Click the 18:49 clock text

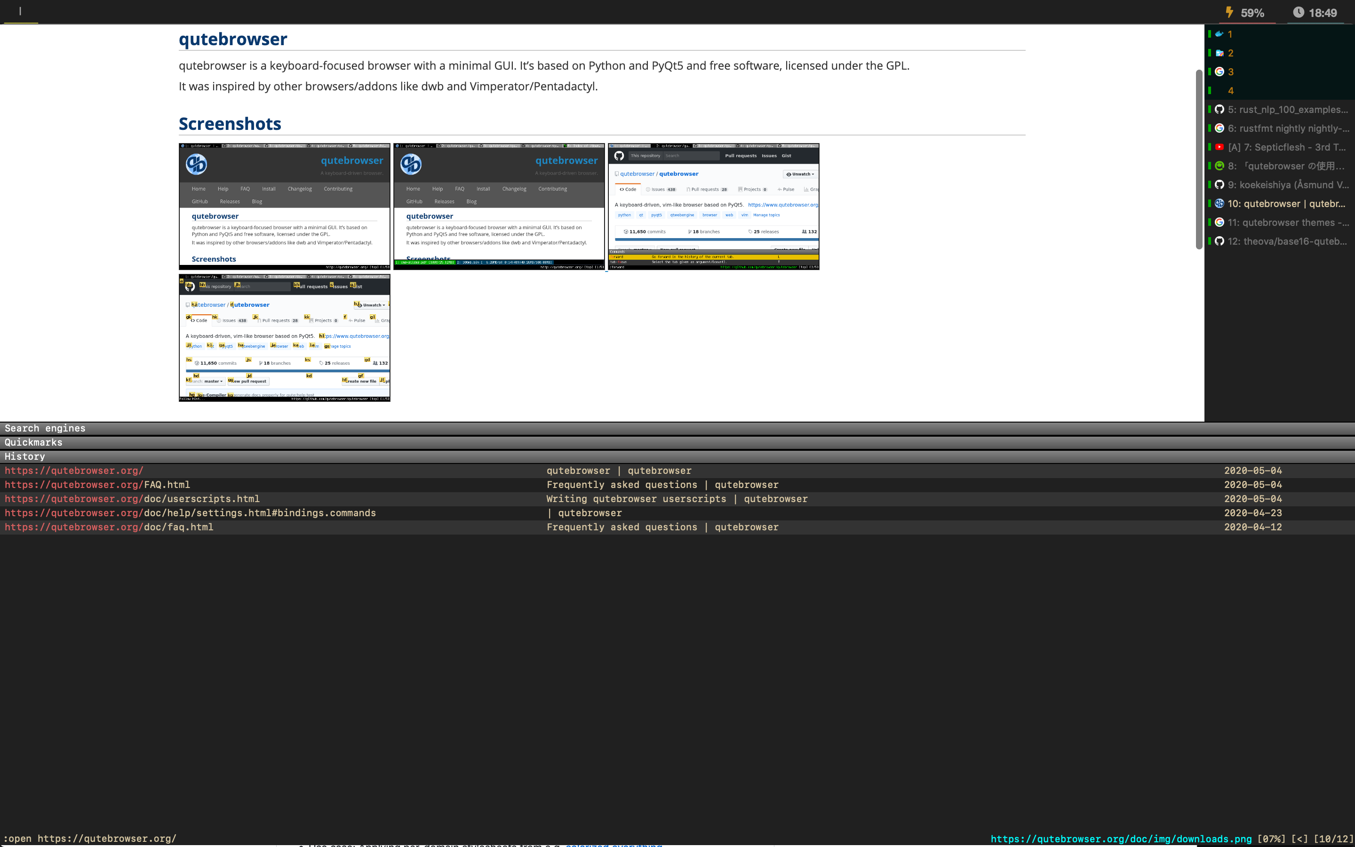(x=1323, y=13)
